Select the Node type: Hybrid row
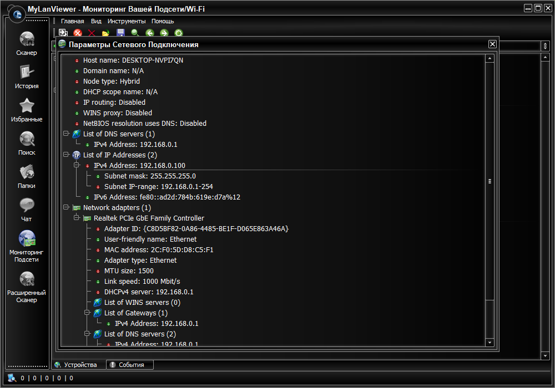This screenshot has height=388, width=555. (112, 81)
